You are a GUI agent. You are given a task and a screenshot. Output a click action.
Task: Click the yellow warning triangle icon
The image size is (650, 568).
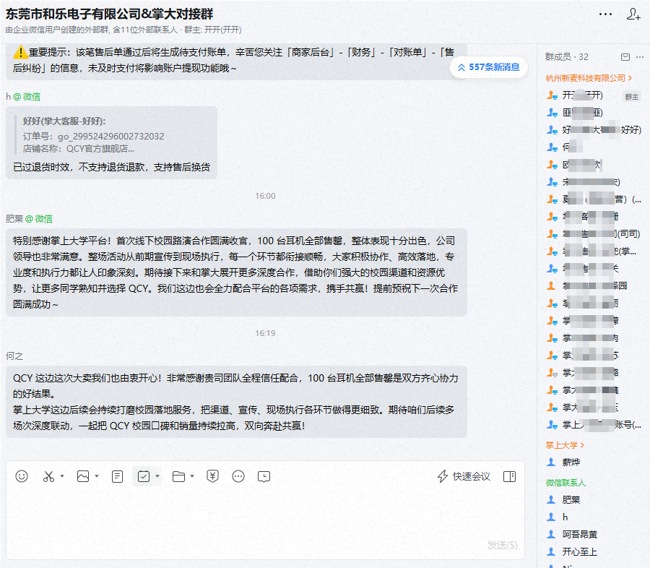[x=20, y=52]
